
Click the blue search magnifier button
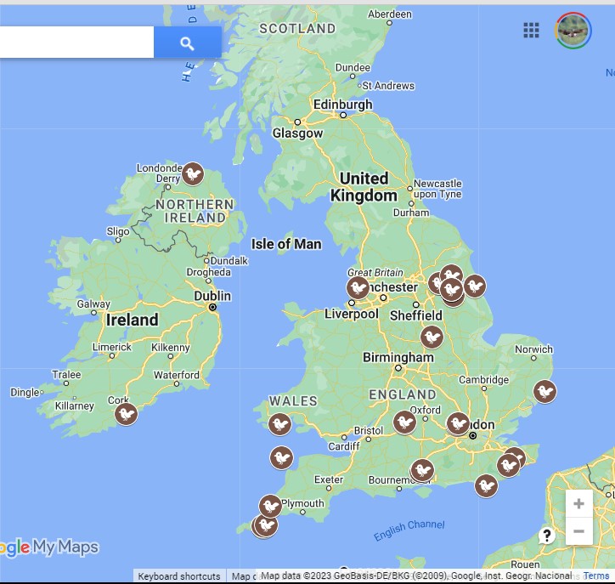coord(187,43)
